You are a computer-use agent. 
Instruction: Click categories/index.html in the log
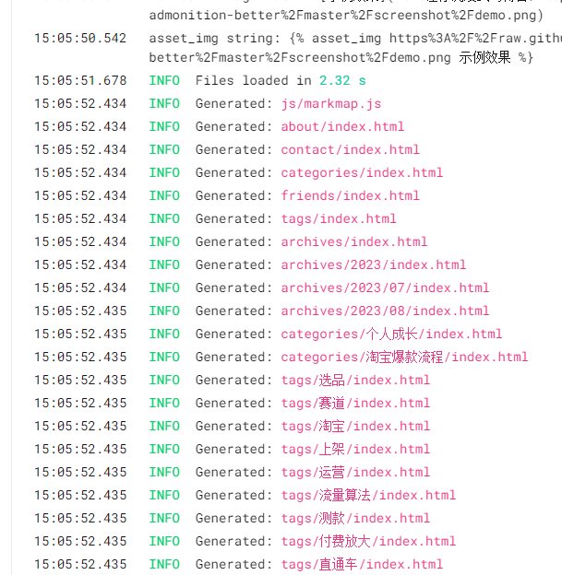(362, 172)
